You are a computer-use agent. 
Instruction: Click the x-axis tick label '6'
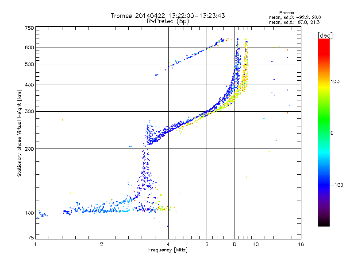(207, 244)
